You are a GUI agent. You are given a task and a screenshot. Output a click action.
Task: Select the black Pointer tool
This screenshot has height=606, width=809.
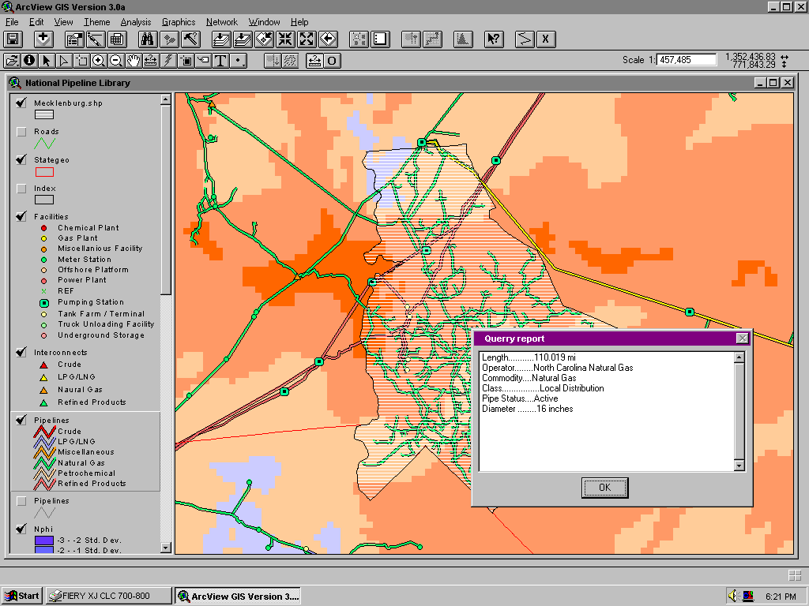pos(47,61)
